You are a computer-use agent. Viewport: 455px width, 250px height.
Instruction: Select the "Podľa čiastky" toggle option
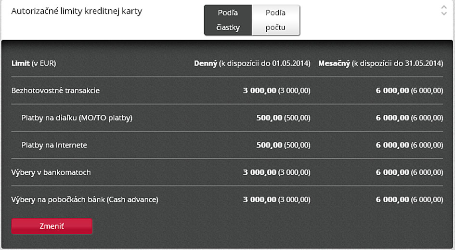[228, 20]
